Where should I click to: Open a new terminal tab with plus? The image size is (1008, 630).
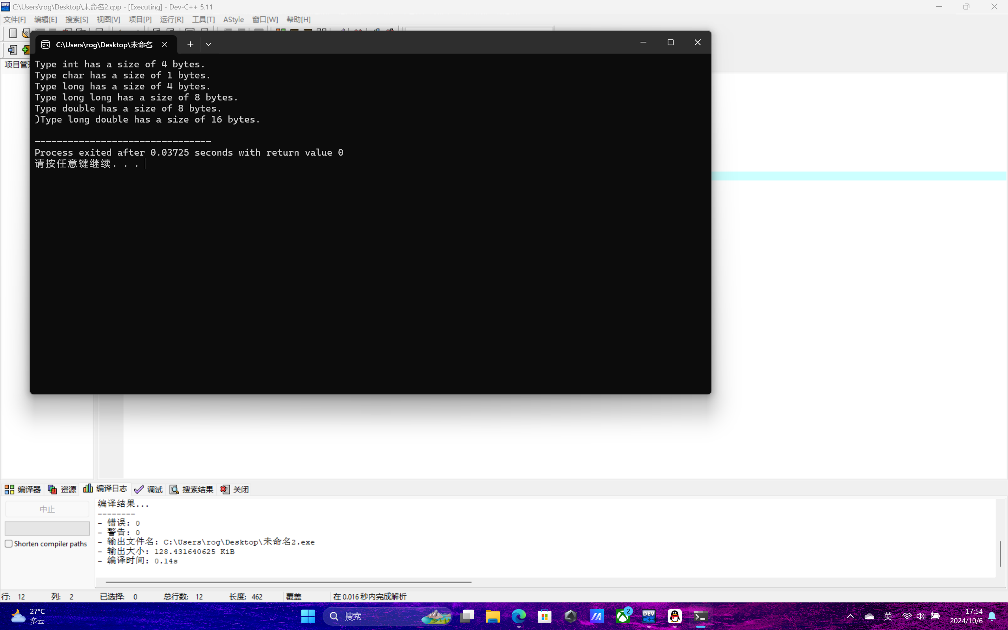coord(190,44)
